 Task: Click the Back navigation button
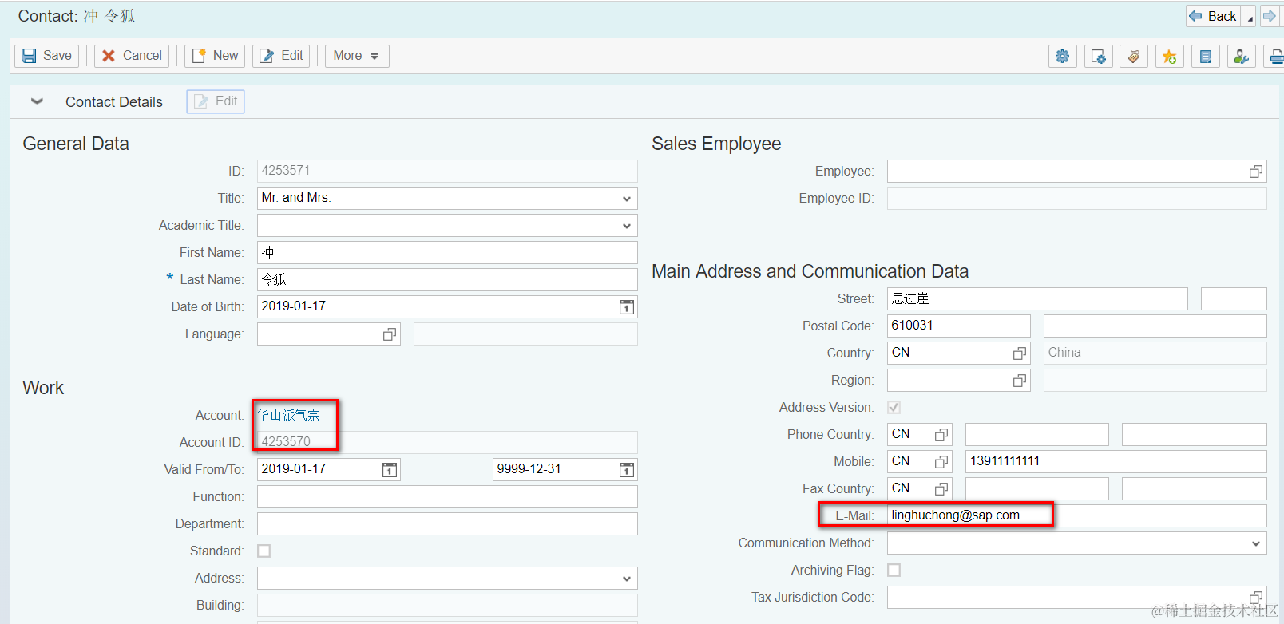click(1213, 16)
